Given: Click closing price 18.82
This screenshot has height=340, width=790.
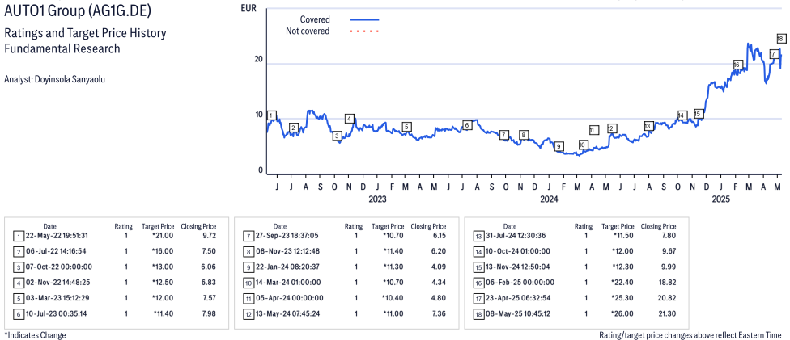Looking at the screenshot, I should coord(666,282).
